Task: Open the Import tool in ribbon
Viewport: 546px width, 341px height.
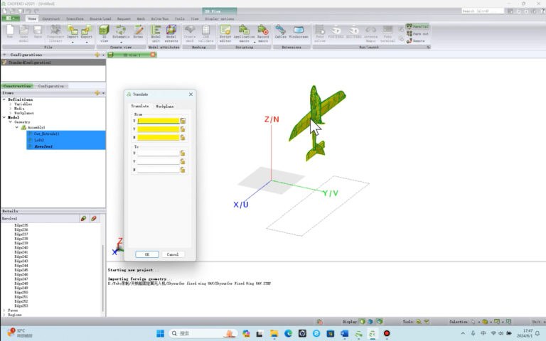Action: pos(73,32)
